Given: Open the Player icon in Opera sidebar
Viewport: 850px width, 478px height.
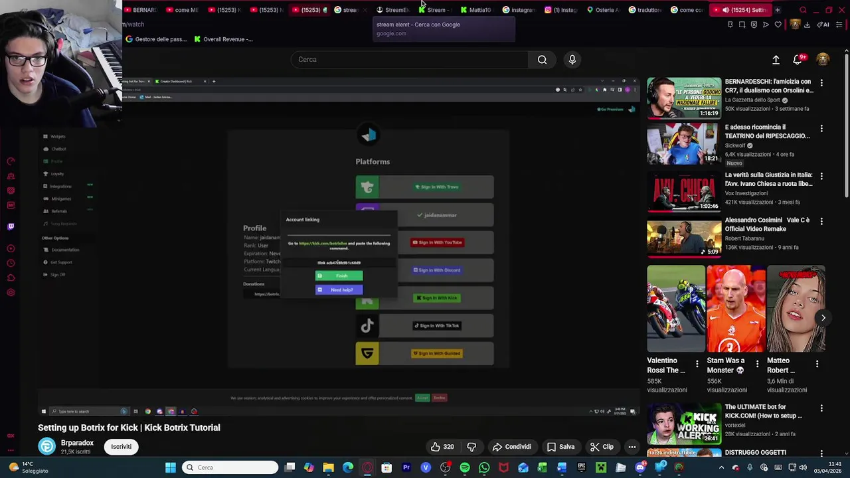Looking at the screenshot, I should [11, 248].
